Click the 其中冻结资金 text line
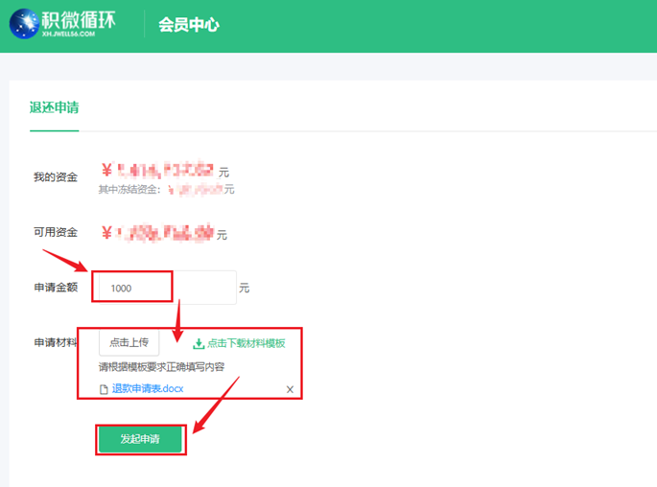Image resolution: width=657 pixels, height=487 pixels. tap(165, 190)
